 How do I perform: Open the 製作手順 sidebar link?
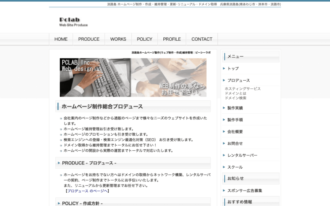click(235, 120)
